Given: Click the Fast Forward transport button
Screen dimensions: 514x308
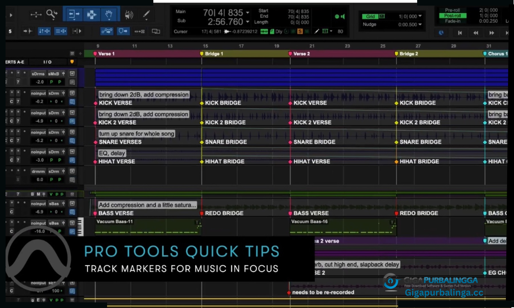Looking at the screenshot, I should (492, 33).
